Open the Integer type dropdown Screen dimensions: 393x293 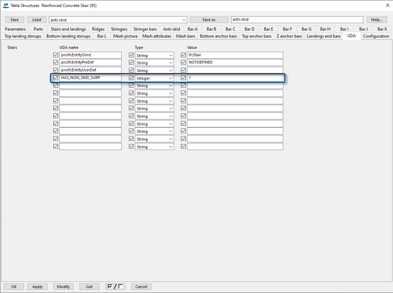tap(171, 78)
